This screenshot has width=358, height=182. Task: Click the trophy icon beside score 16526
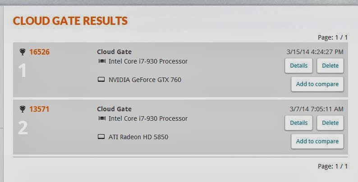(x=23, y=52)
